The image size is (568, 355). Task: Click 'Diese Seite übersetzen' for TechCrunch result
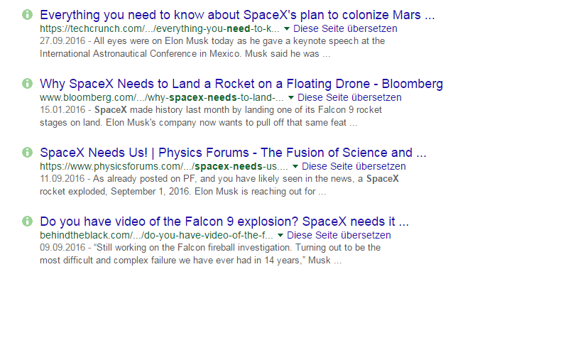345,28
